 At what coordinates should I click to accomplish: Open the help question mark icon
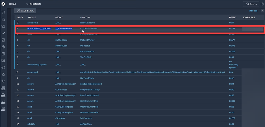[x=262, y=4]
